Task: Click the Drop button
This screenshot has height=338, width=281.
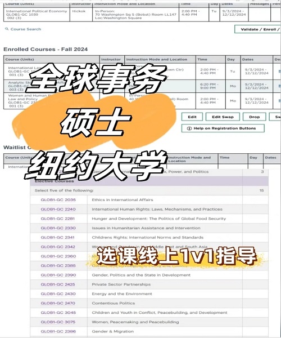Action: (x=255, y=117)
